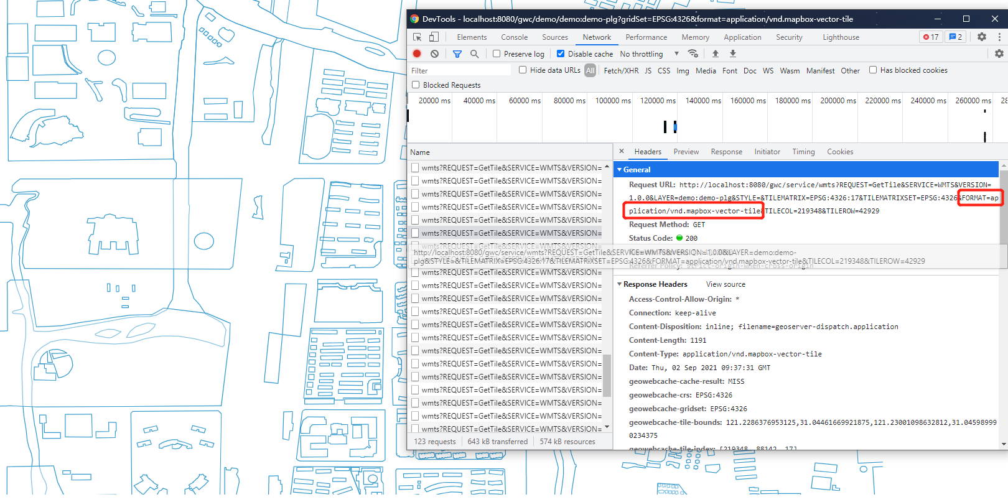This screenshot has height=502, width=1008.
Task: Click the '123 requests' status text
Action: 435,442
